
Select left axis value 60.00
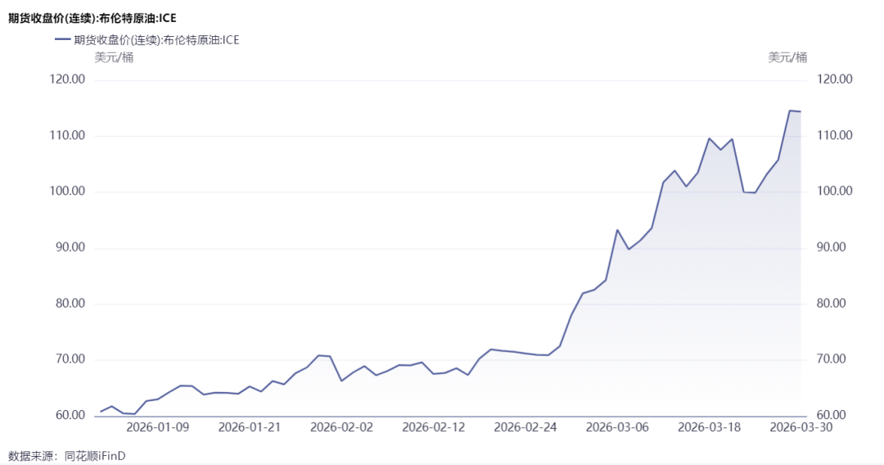70,415
